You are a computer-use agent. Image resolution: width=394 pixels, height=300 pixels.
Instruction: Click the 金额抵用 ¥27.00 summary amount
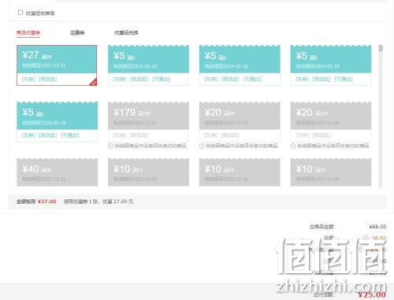(x=47, y=202)
